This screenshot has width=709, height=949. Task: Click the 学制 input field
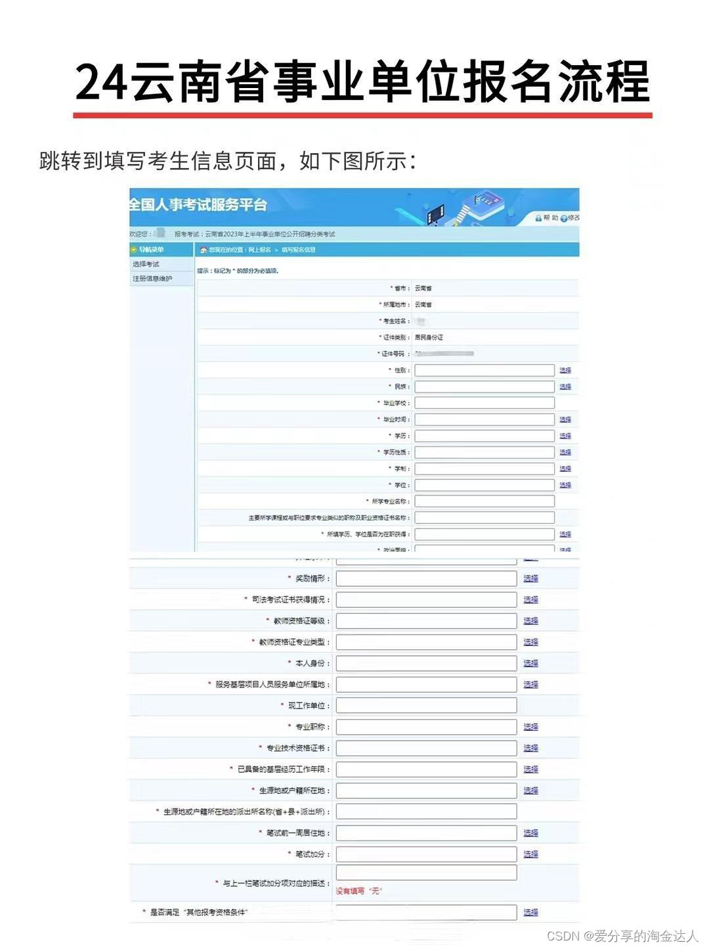pos(484,469)
